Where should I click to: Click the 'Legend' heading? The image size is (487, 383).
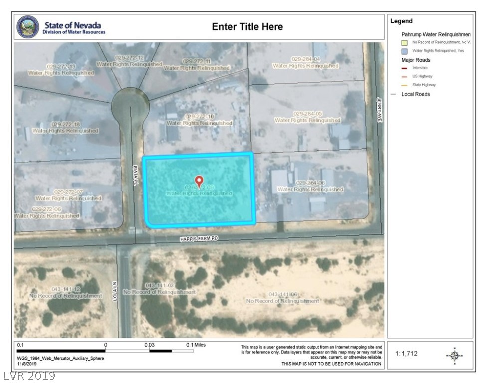coord(401,21)
